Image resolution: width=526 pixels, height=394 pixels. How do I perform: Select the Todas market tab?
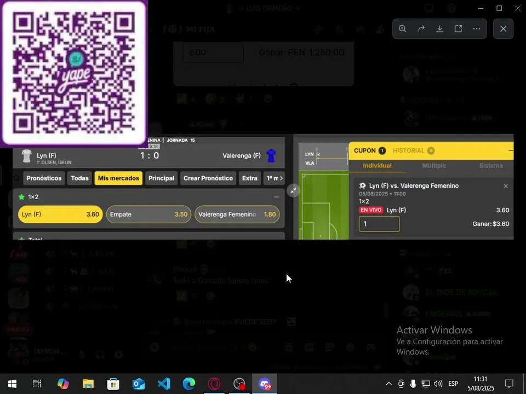(80, 178)
